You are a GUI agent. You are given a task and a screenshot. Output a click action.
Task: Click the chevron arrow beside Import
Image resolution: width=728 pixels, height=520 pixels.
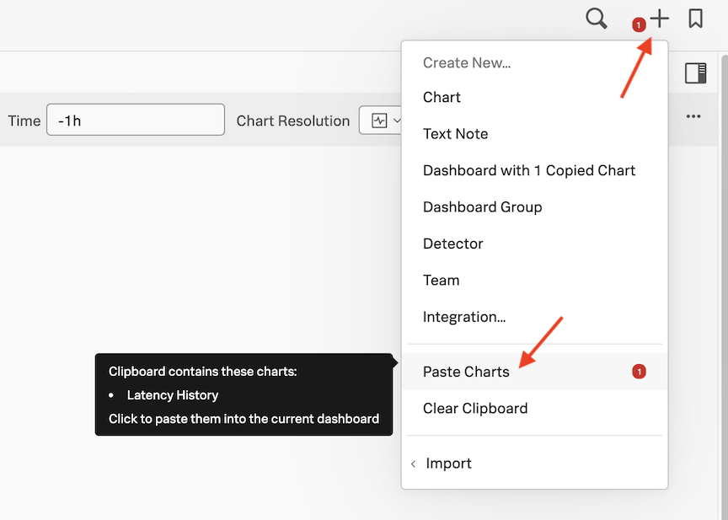[413, 464]
